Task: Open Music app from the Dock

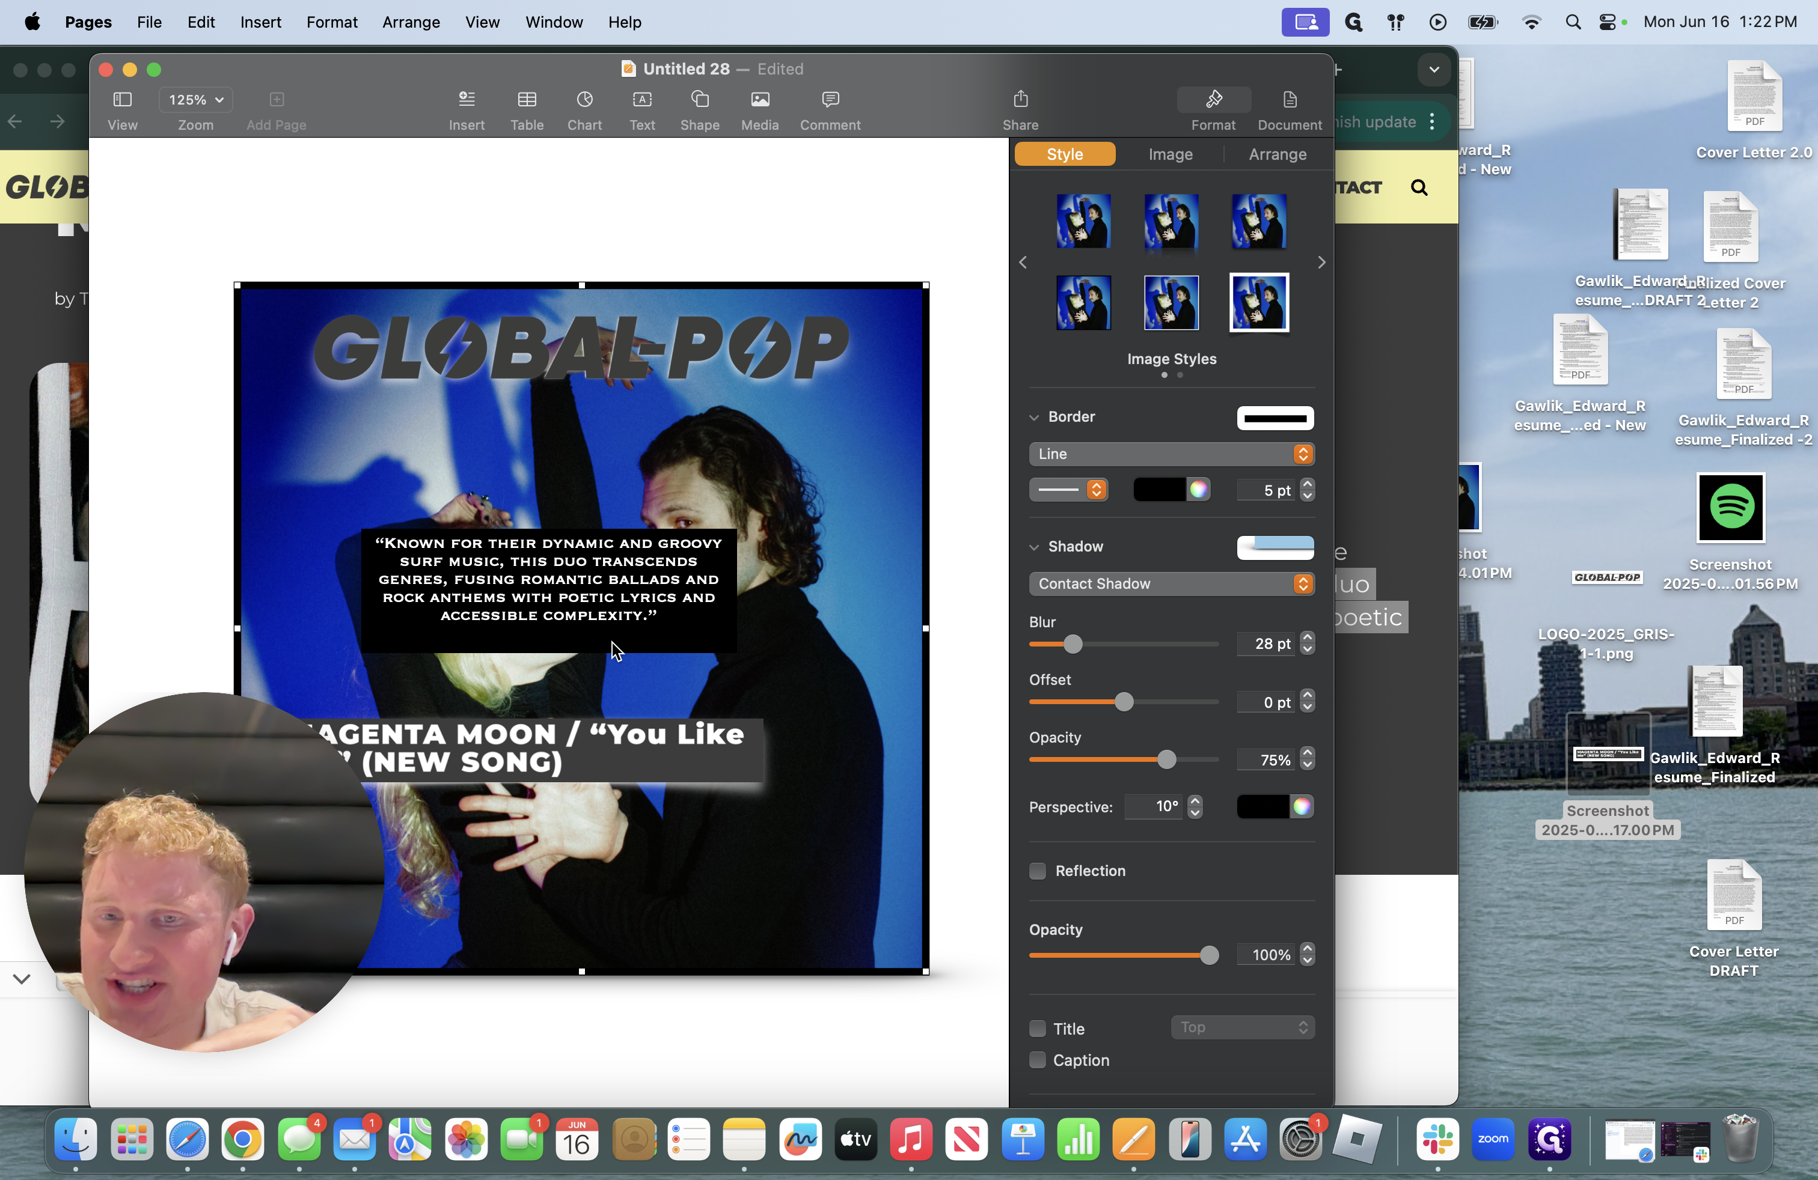Action: tap(911, 1140)
